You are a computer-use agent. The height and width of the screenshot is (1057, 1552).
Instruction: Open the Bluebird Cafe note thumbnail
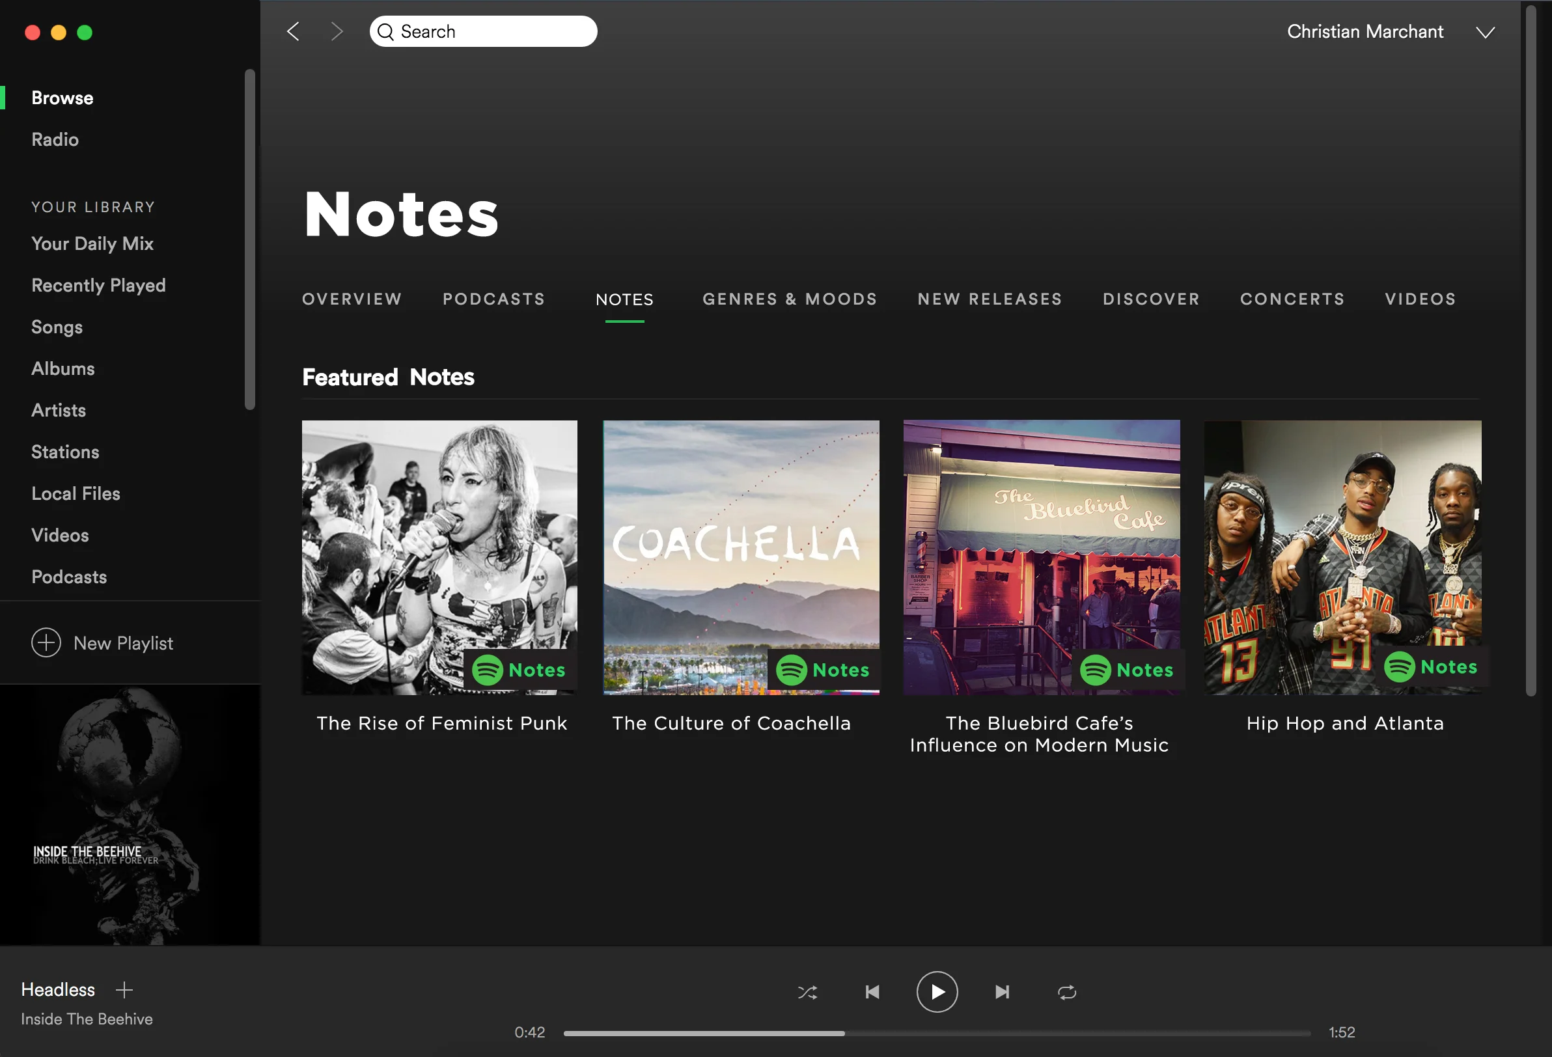click(1042, 558)
